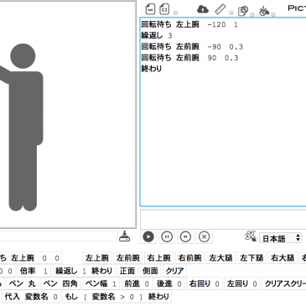The height and width of the screenshot is (306, 306).
Task: Toggle the checkbox after the copy-prohibited icon
Action: point(252,14)
